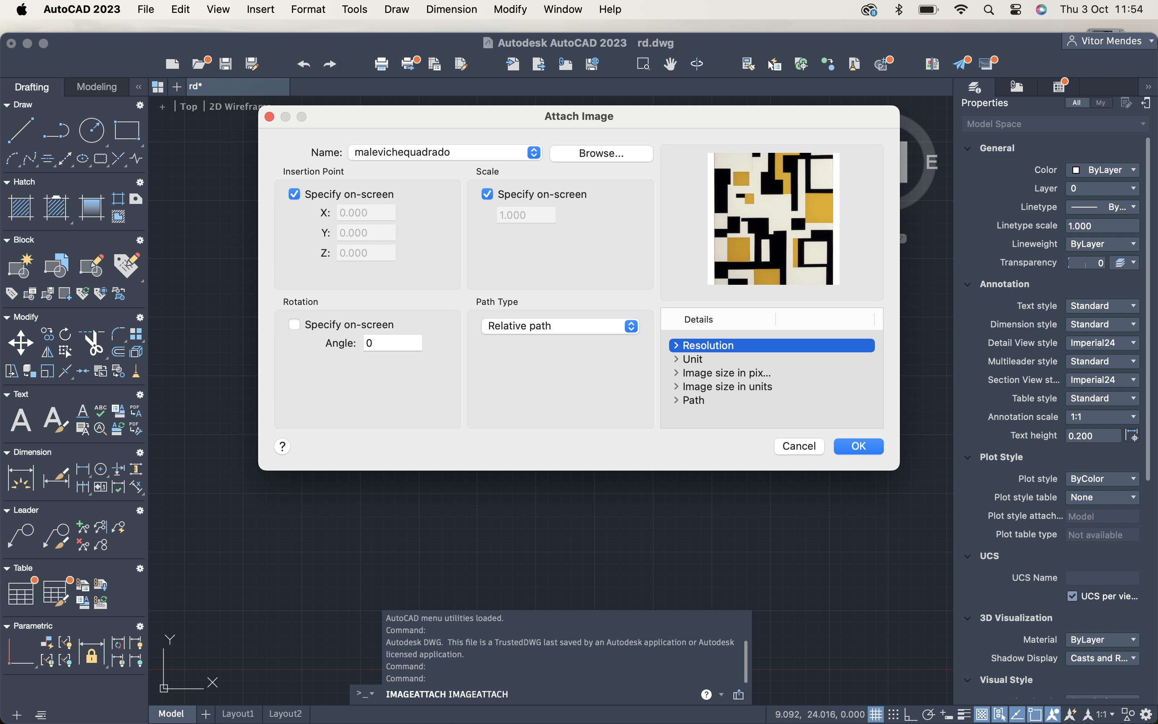Open the Path Type dropdown
This screenshot has height=724, width=1158.
tap(561, 326)
